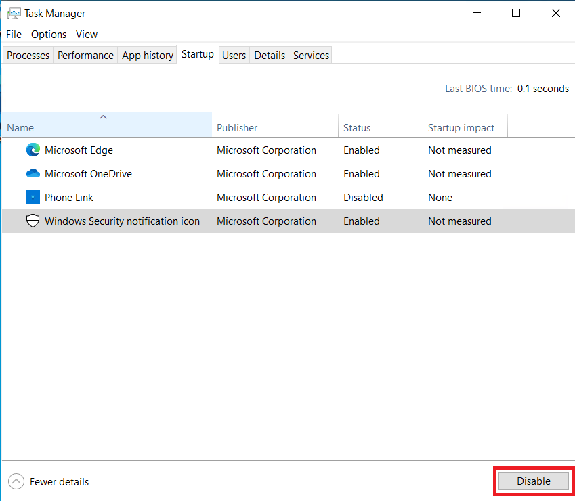The width and height of the screenshot is (575, 501).
Task: Click Enabled status in Windows Security row
Action: point(362,221)
